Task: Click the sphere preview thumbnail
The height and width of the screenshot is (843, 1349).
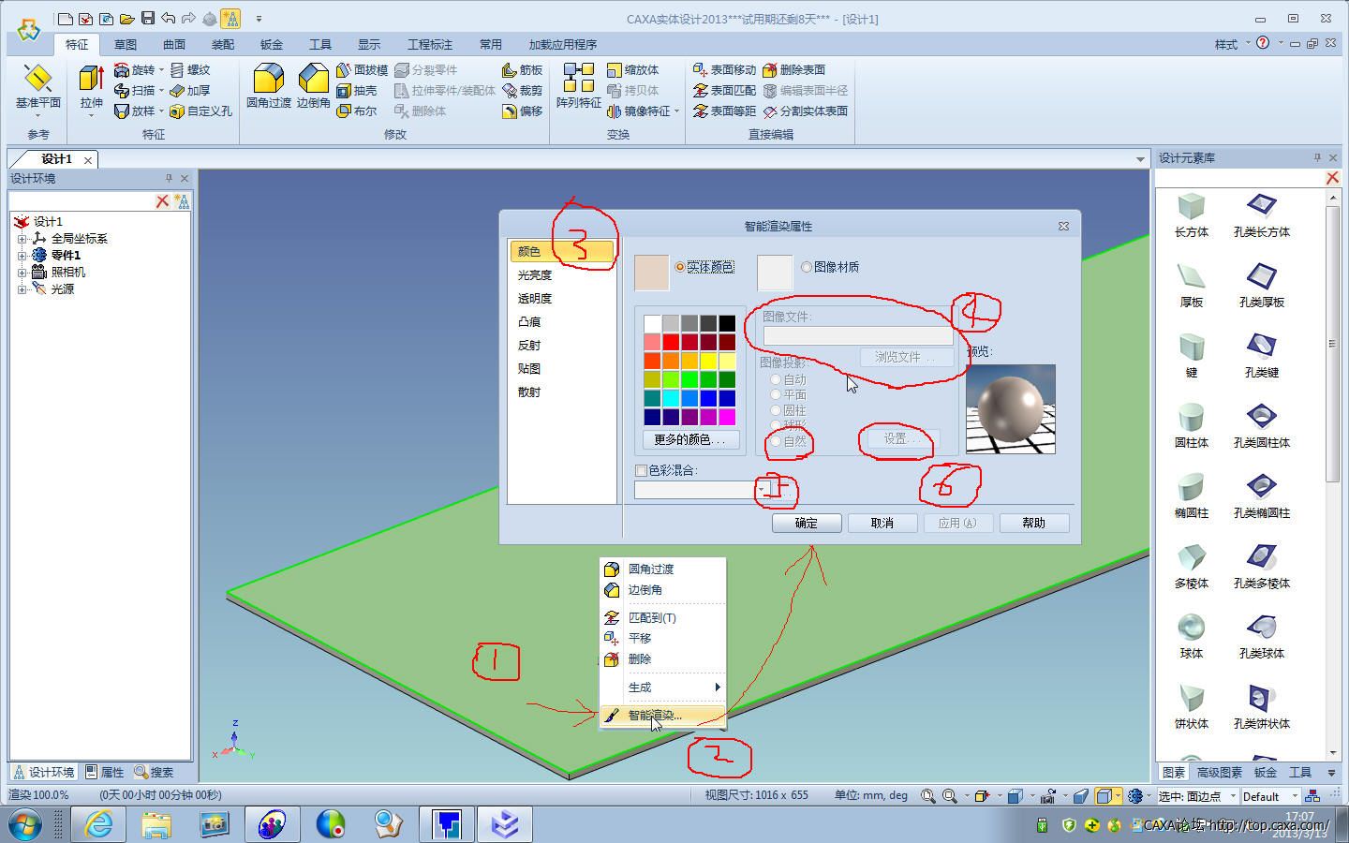Action: [1011, 409]
